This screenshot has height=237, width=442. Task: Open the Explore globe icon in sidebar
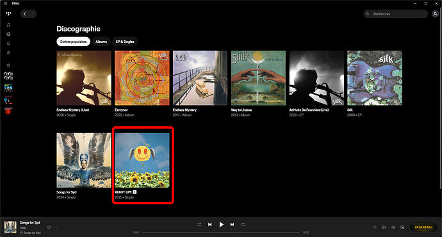[x=8, y=34]
